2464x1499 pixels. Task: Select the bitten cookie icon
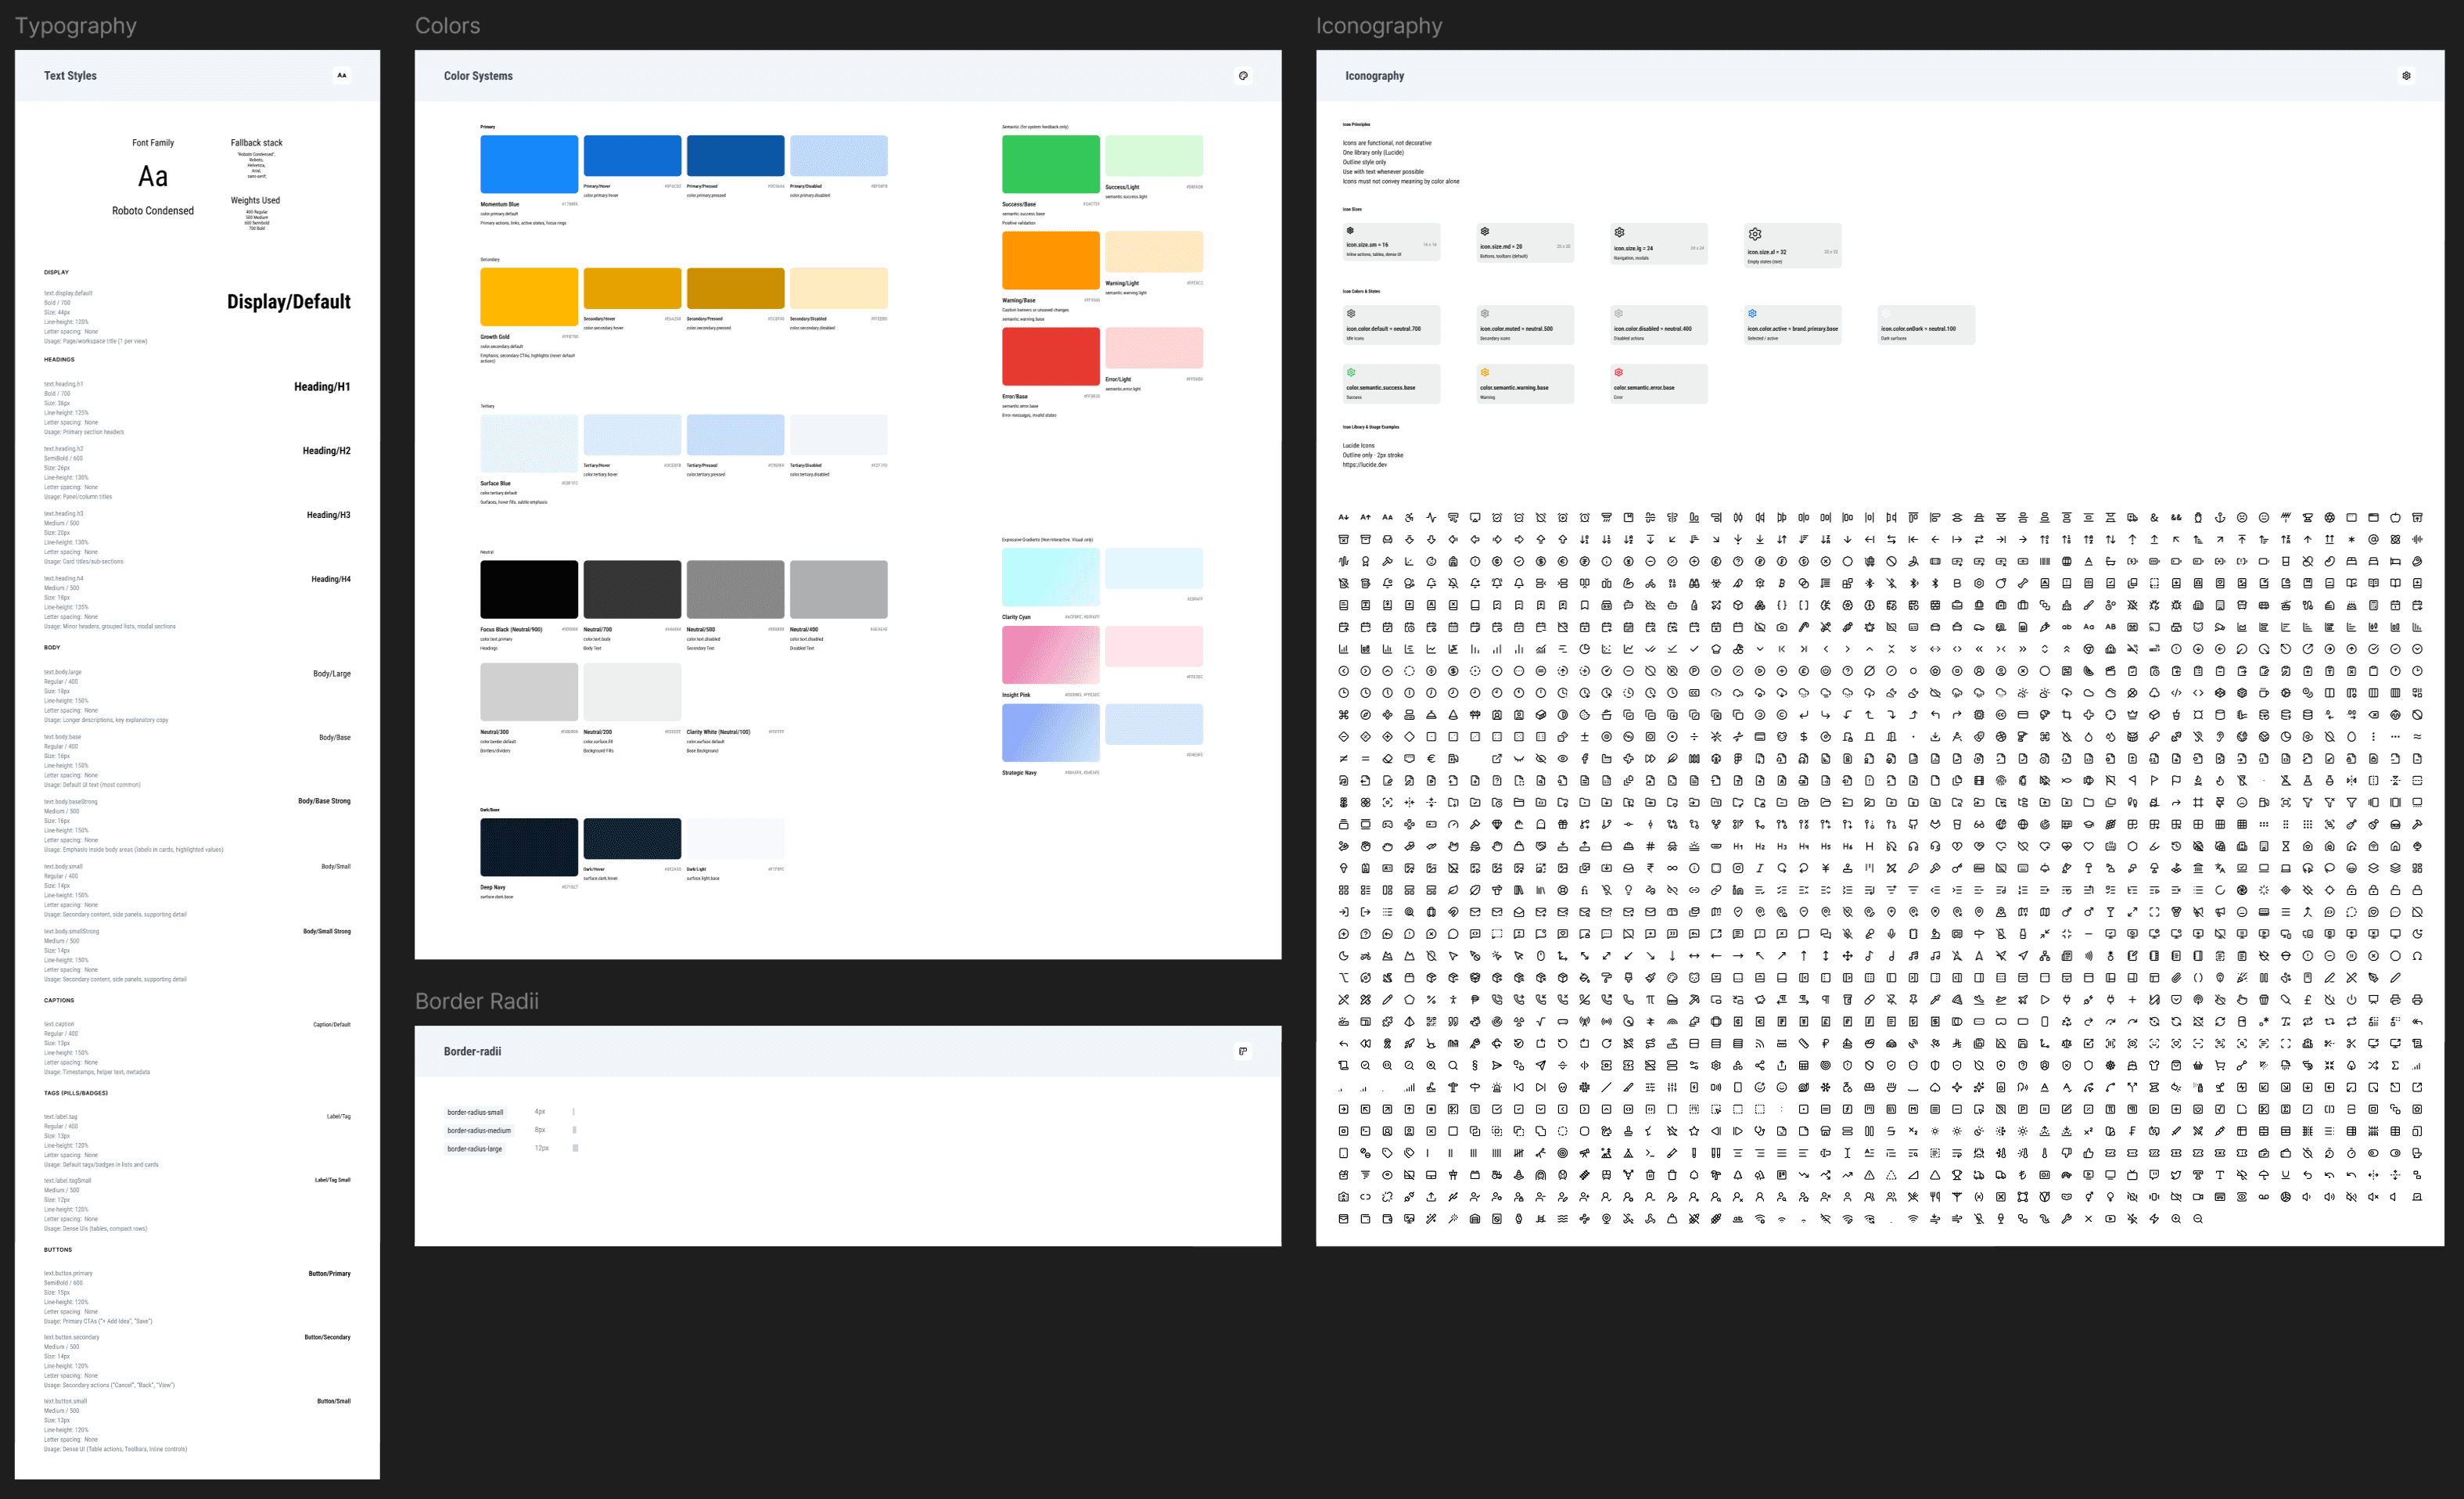click(1585, 715)
